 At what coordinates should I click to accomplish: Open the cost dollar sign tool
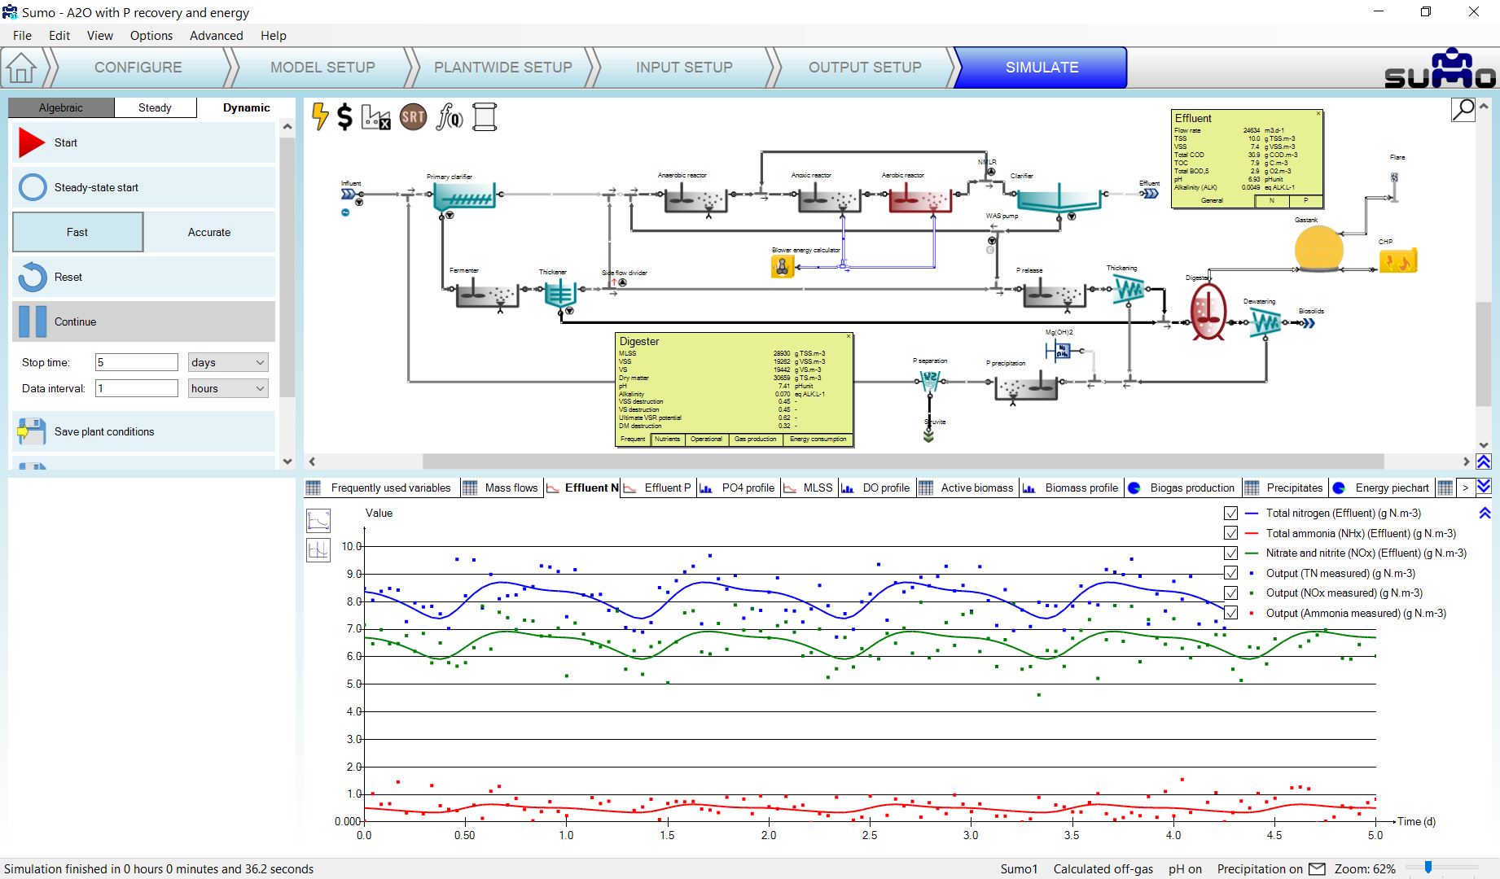point(345,117)
